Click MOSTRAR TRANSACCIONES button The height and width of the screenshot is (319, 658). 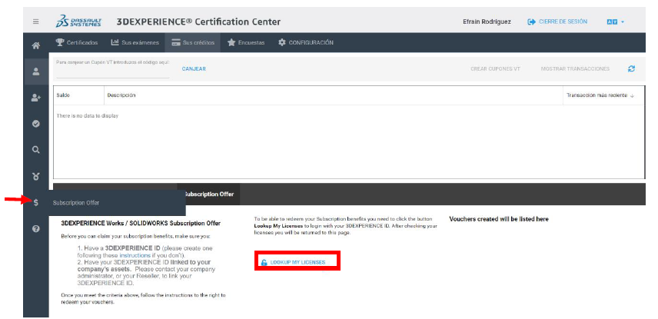575,69
